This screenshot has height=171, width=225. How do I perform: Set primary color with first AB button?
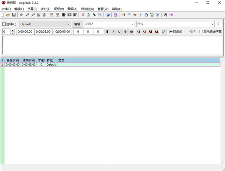click(138, 31)
